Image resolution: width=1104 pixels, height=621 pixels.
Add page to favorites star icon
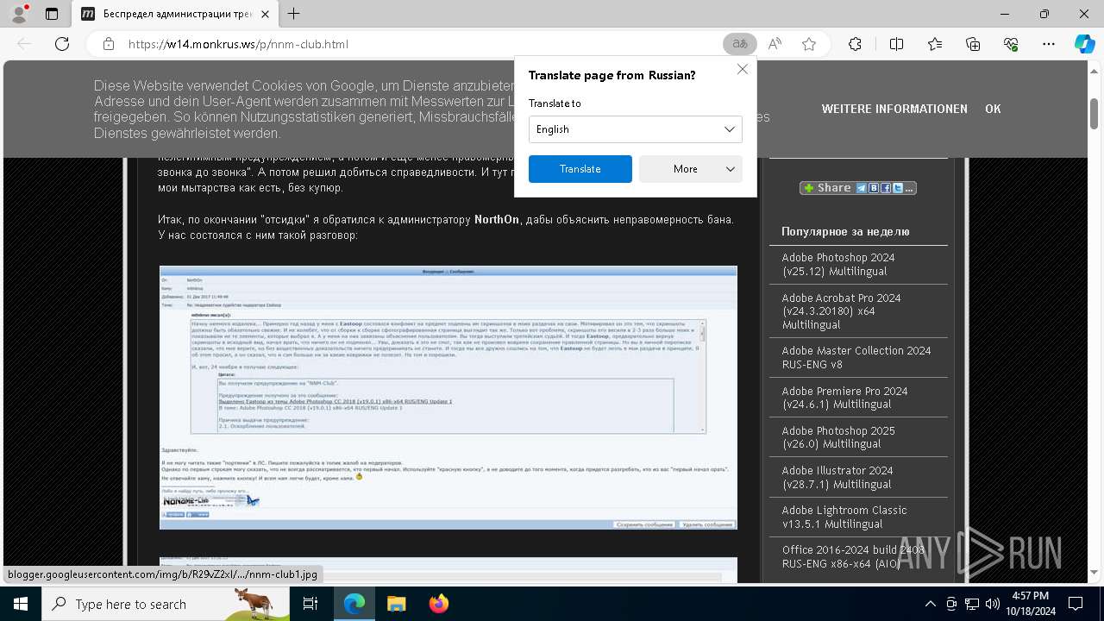pos(809,44)
